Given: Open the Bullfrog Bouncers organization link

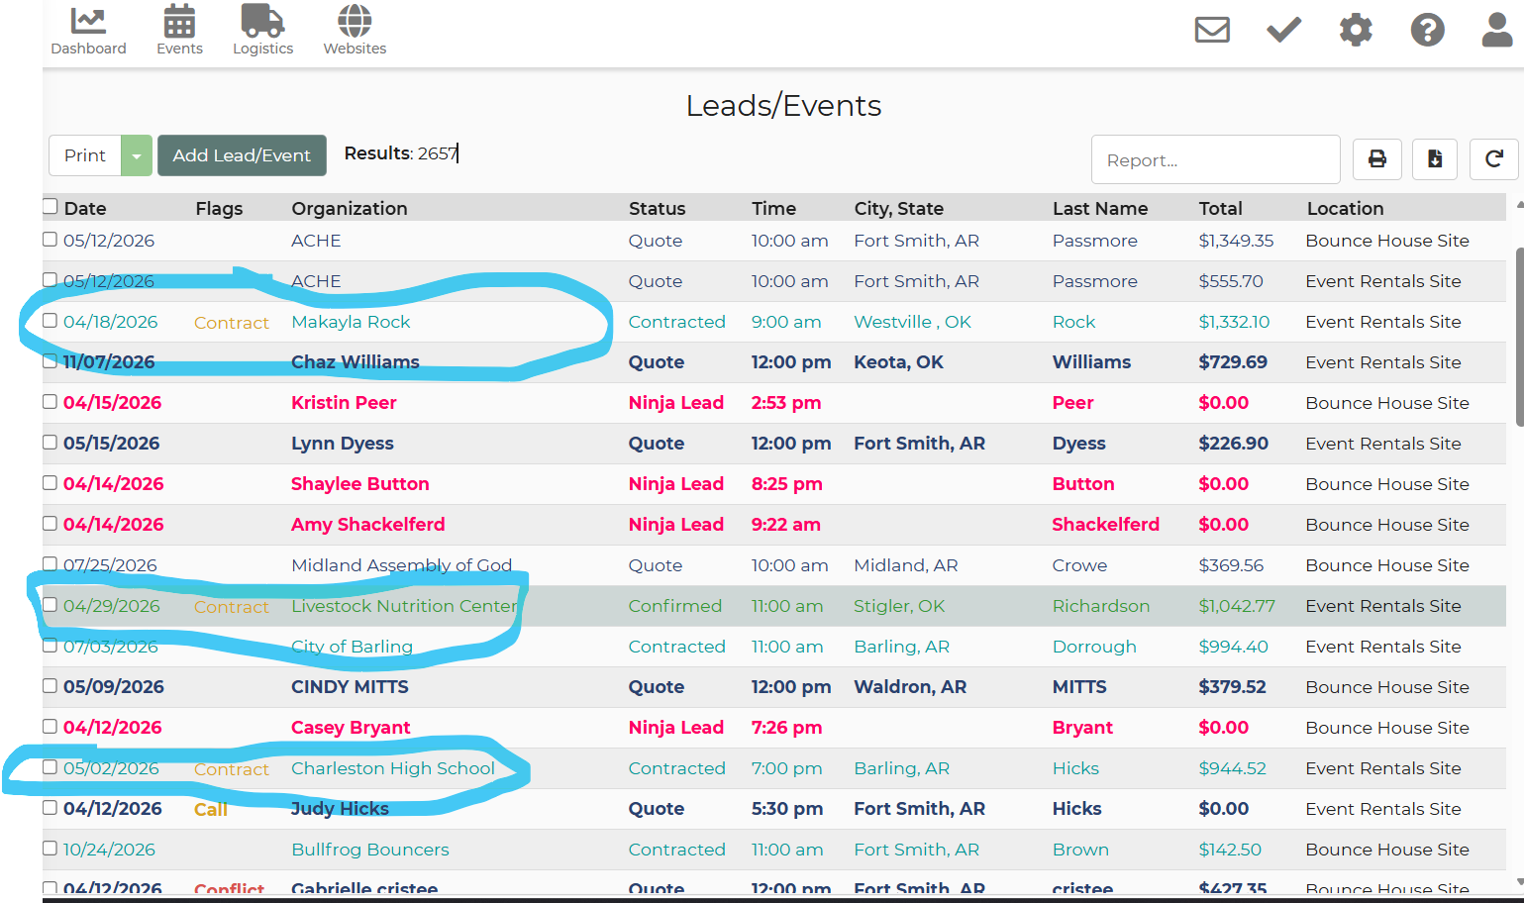Looking at the screenshot, I should 369,850.
